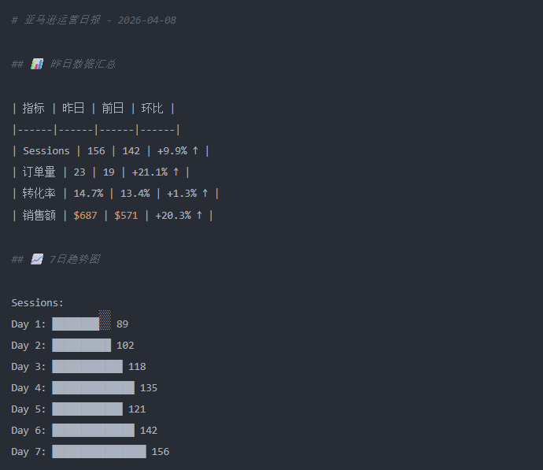Click the 转化率 value 14.7%

[x=88, y=193]
